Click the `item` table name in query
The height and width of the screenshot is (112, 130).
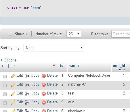36,8
